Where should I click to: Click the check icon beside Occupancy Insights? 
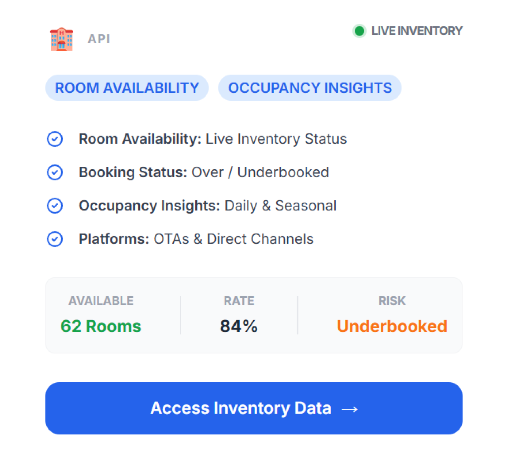[55, 206]
